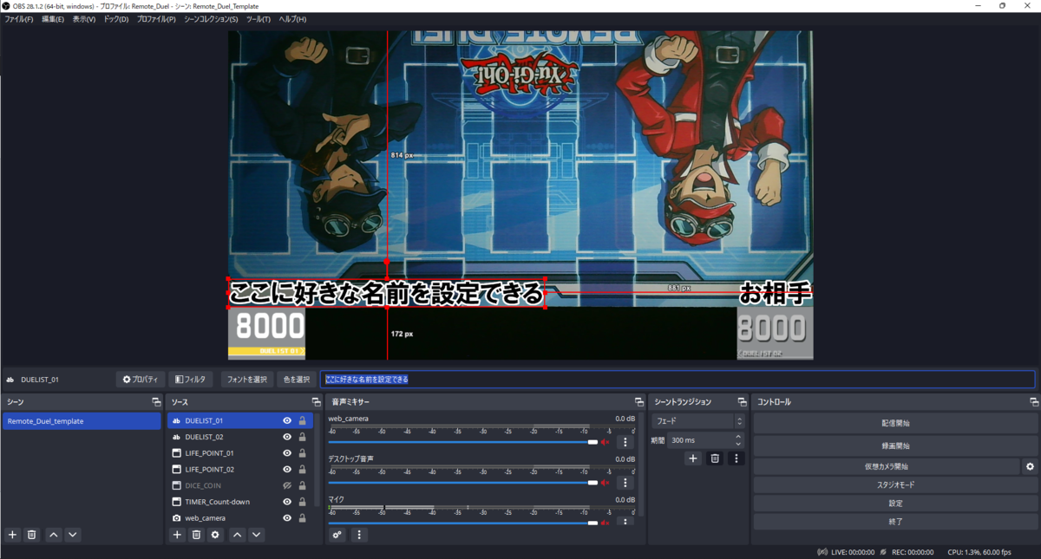Click 終了 to exit OBS
1041x559 pixels.
pos(895,522)
